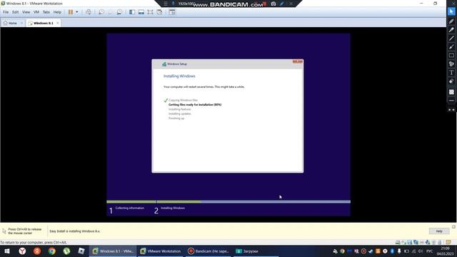Change the keyboard language РУС indicator
Image resolution: width=457 pixels, height=257 pixels.
coord(430,251)
